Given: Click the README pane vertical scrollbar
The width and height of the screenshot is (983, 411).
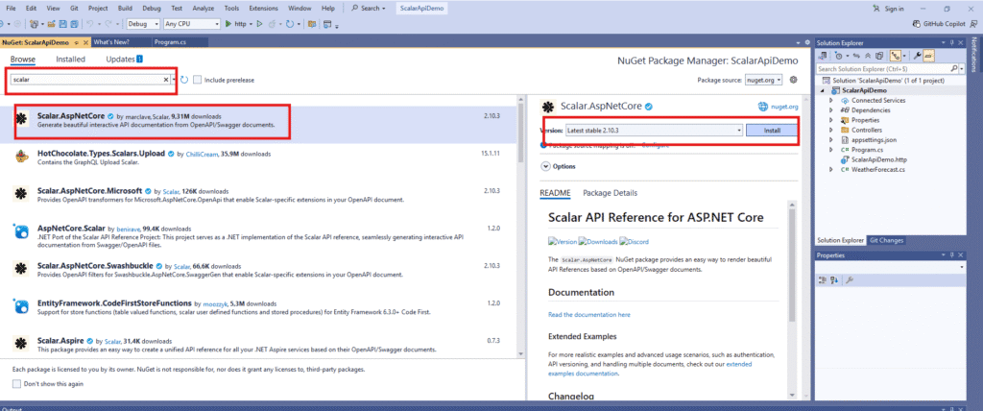Looking at the screenshot, I should [792, 263].
